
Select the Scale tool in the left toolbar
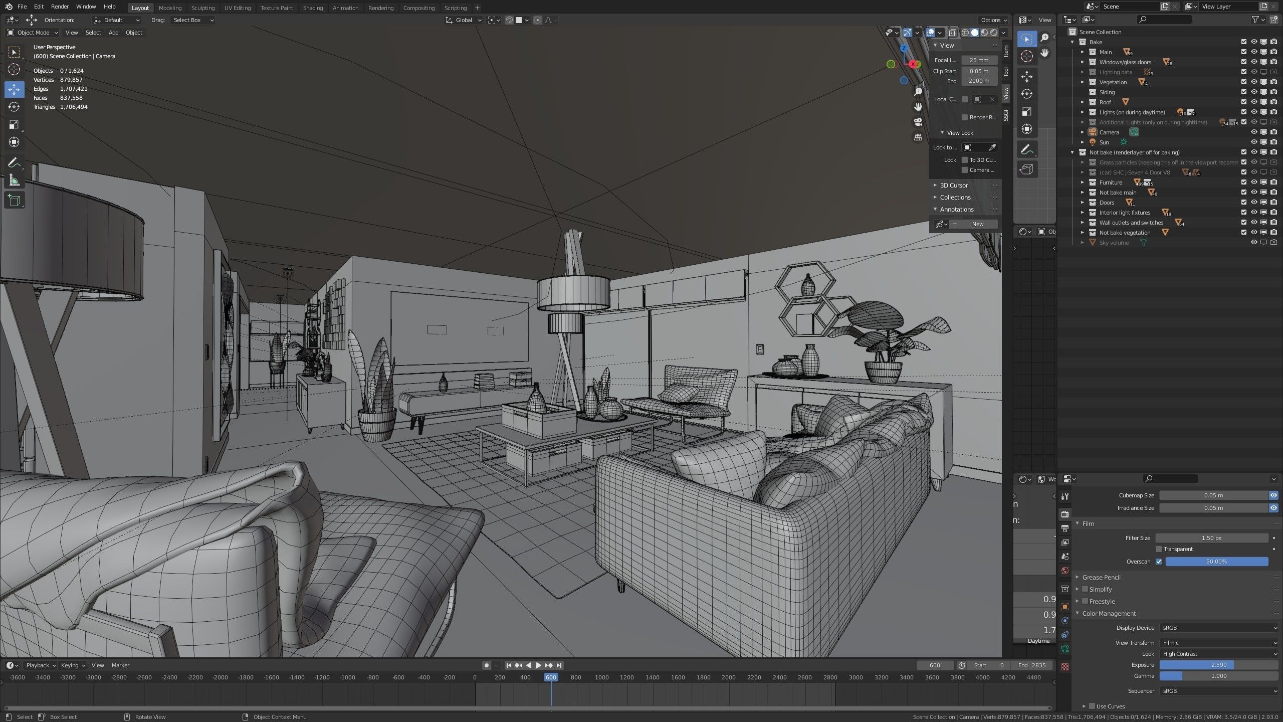point(14,124)
